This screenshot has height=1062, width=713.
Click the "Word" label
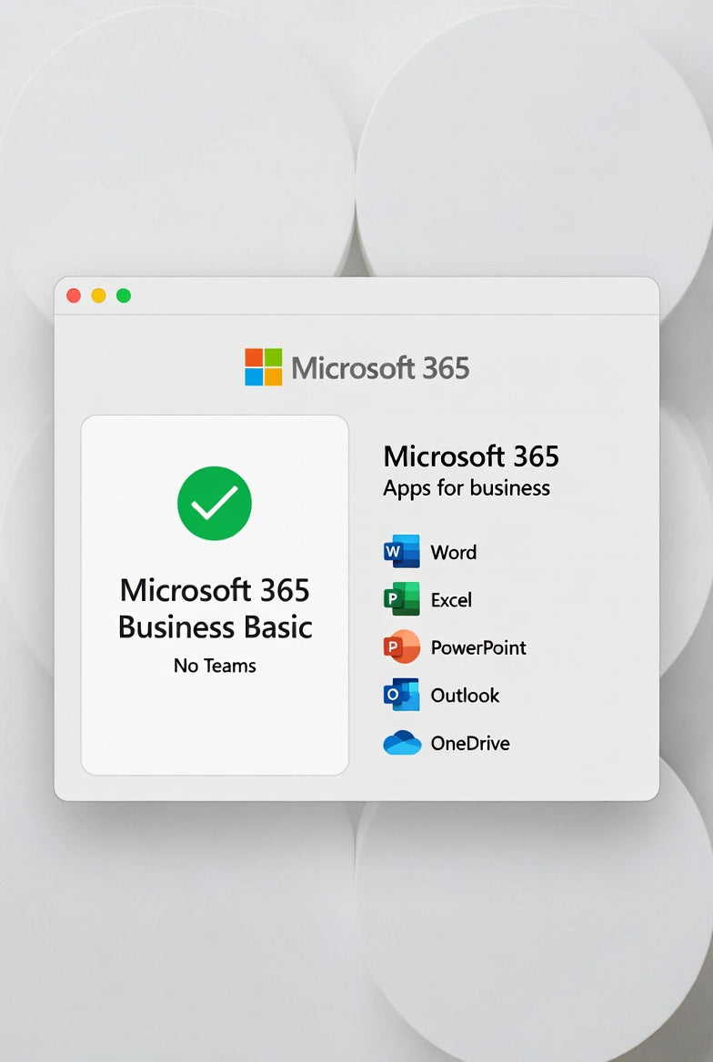[x=454, y=553]
